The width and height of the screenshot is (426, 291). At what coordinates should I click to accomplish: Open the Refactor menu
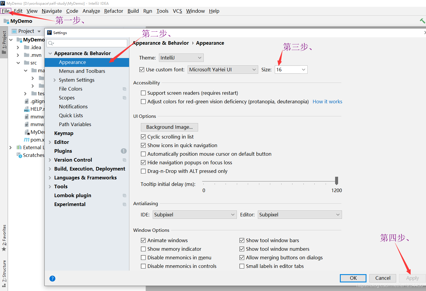click(x=114, y=11)
